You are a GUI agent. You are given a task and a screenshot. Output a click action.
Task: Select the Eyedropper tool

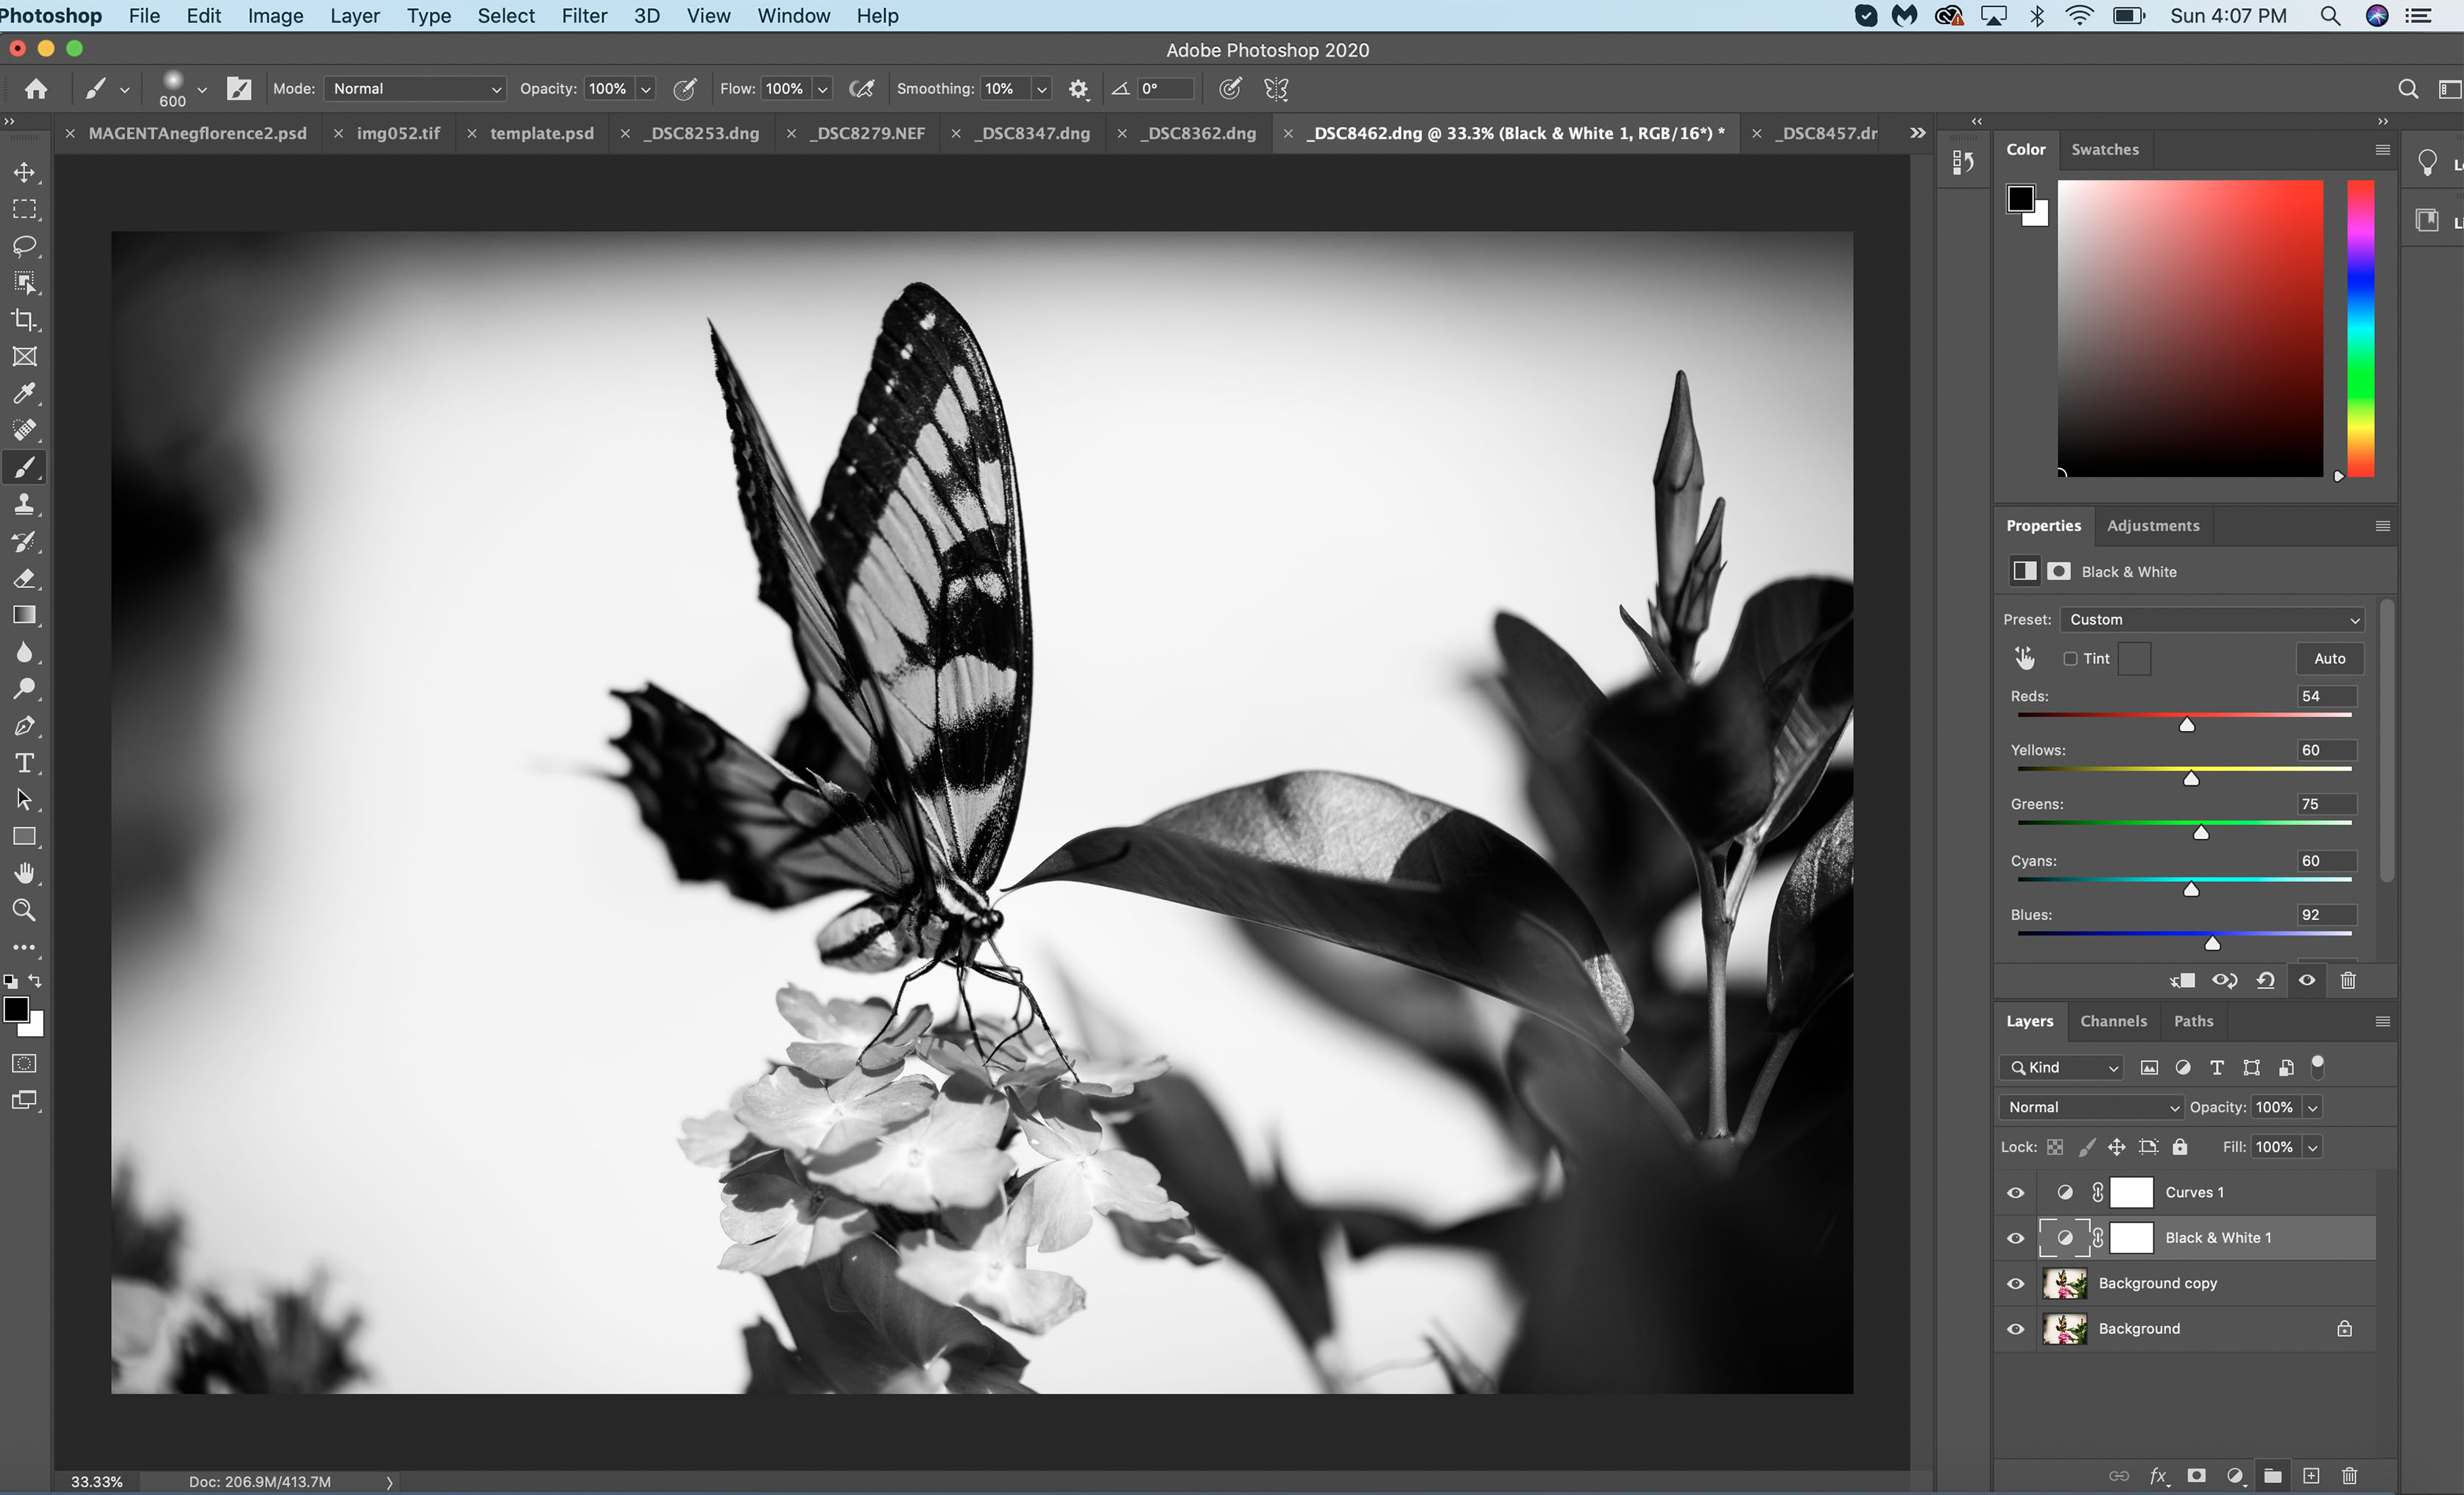pyautogui.click(x=24, y=394)
